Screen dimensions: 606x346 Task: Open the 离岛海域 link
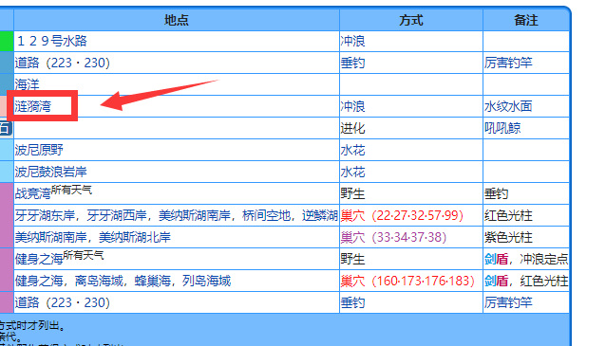pyautogui.click(x=99, y=281)
